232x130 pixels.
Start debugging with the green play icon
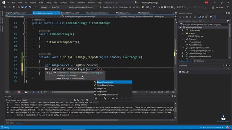coord(101,7)
